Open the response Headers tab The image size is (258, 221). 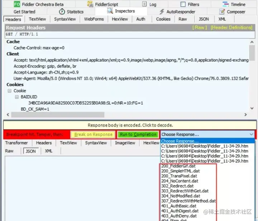pyautogui.click(x=44, y=143)
